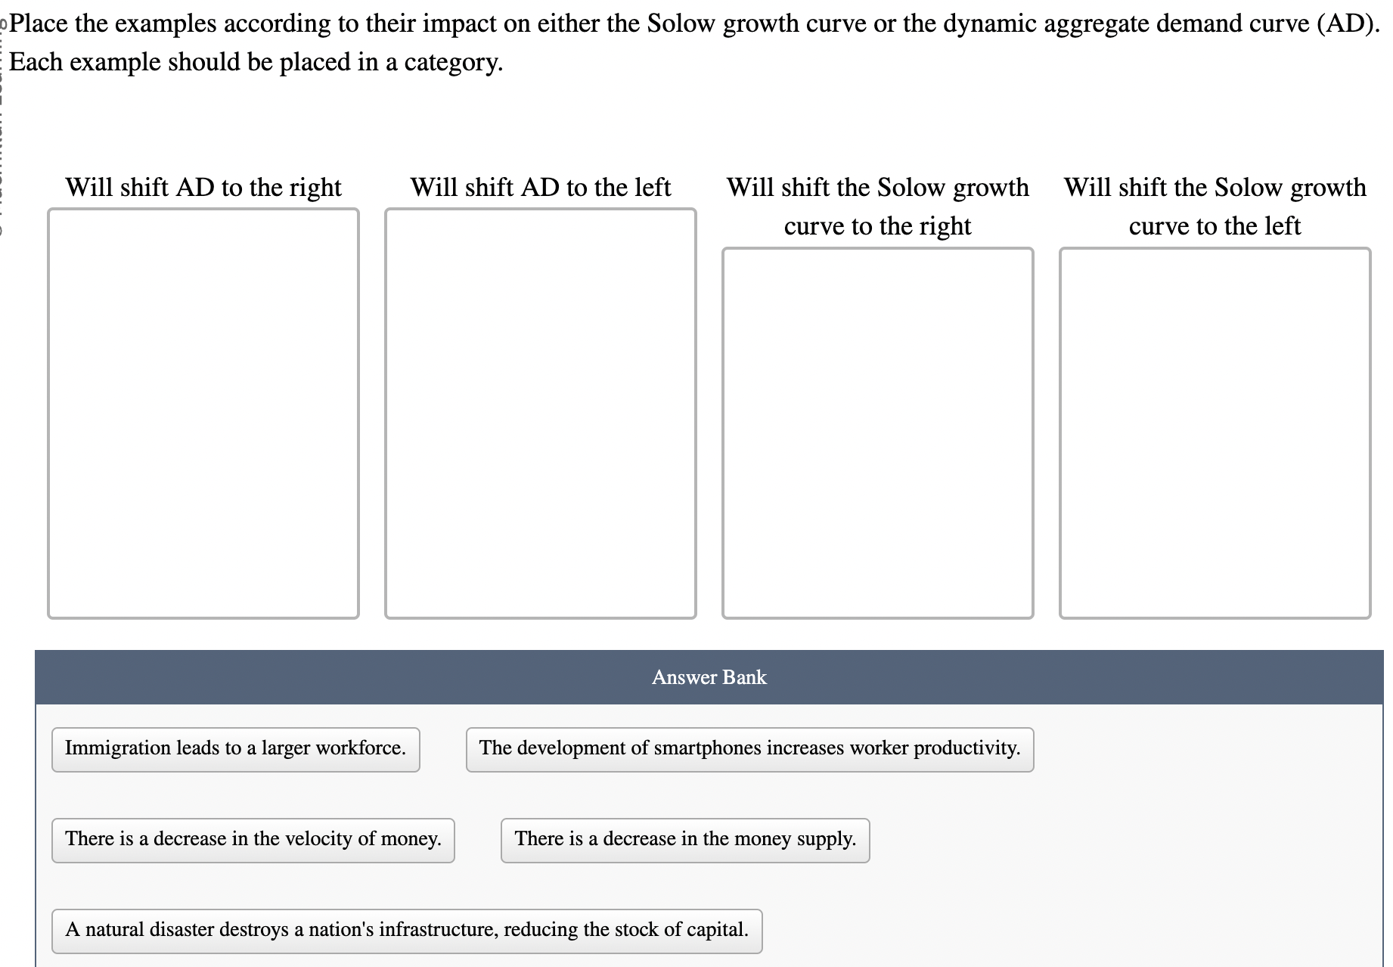Select the smartphones worker productivity answer card
Image resolution: width=1393 pixels, height=967 pixels.
click(x=749, y=748)
